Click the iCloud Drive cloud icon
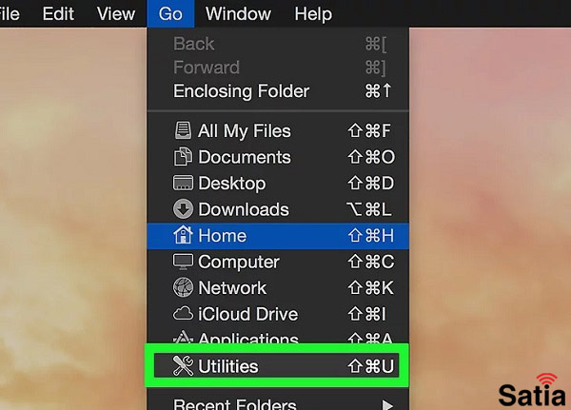Viewport: 571px width, 410px height. (x=183, y=314)
